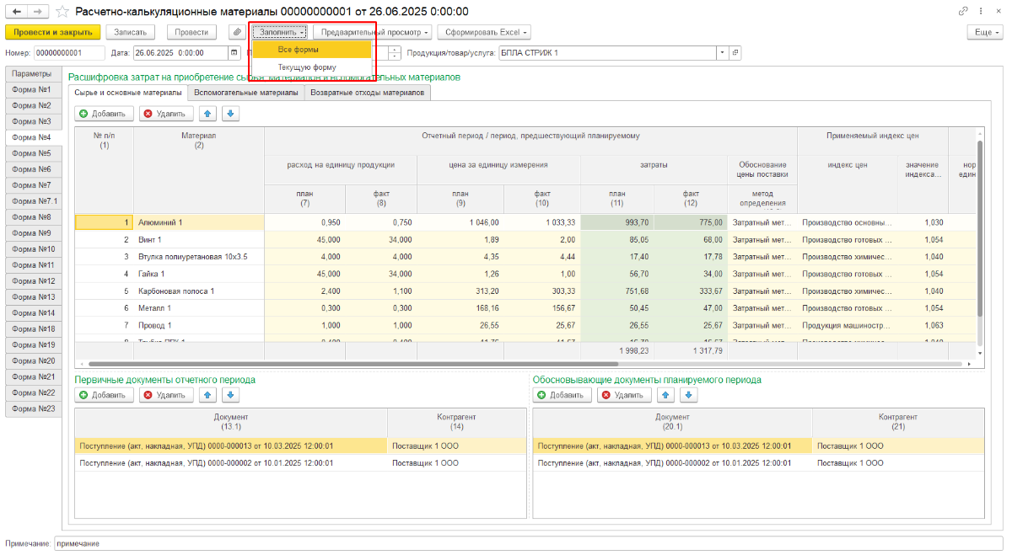Open the product record using the БПЛА СТРИЖ field's open button
The width and height of the screenshot is (1012, 555).
[x=735, y=52]
